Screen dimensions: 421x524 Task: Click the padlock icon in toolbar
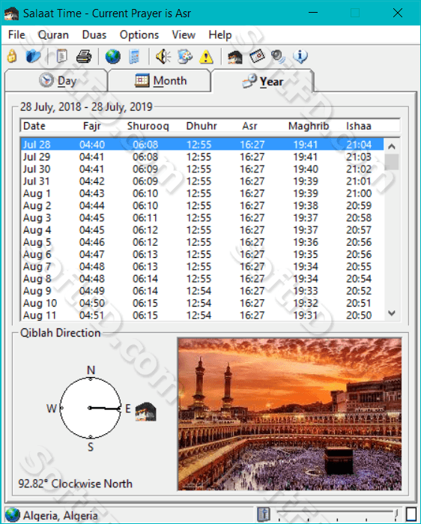[x=12, y=56]
